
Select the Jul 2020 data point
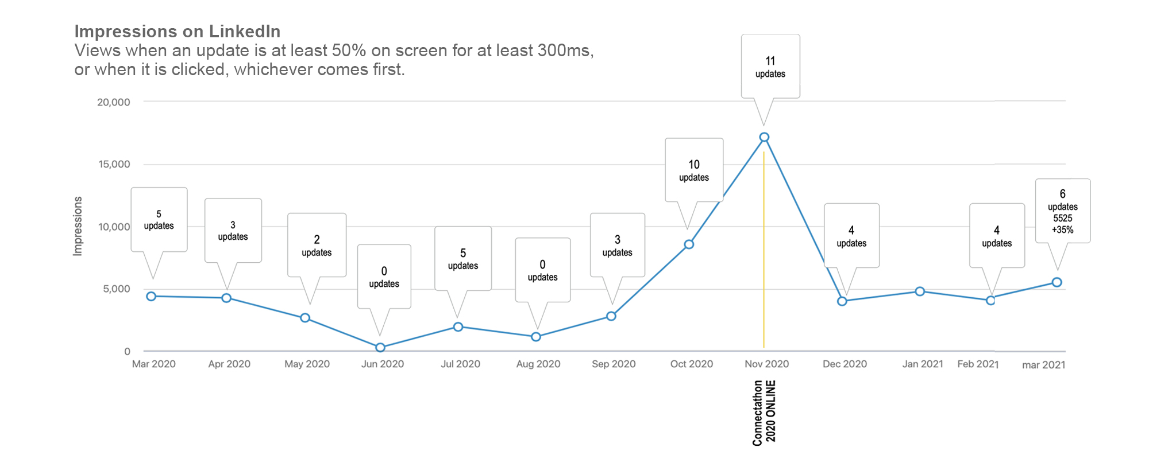click(x=458, y=327)
